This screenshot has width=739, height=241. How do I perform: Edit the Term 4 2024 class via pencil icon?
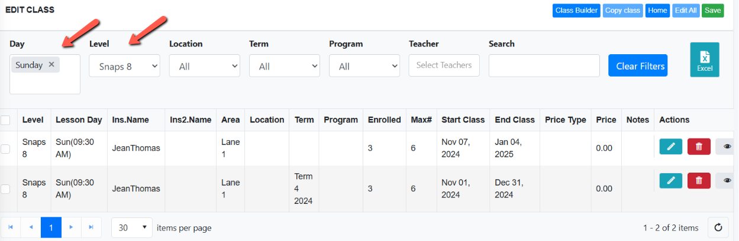[671, 180]
